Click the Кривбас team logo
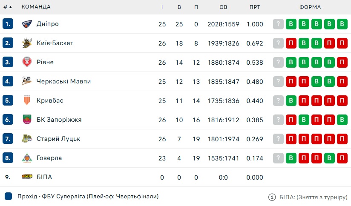The width and height of the screenshot is (351, 206). pyautogui.click(x=27, y=100)
